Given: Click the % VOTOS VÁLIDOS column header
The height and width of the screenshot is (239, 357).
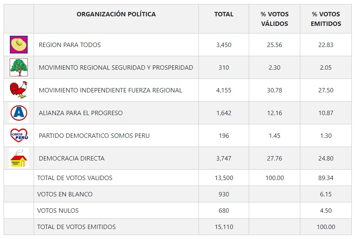Looking at the screenshot, I should coord(274,19).
